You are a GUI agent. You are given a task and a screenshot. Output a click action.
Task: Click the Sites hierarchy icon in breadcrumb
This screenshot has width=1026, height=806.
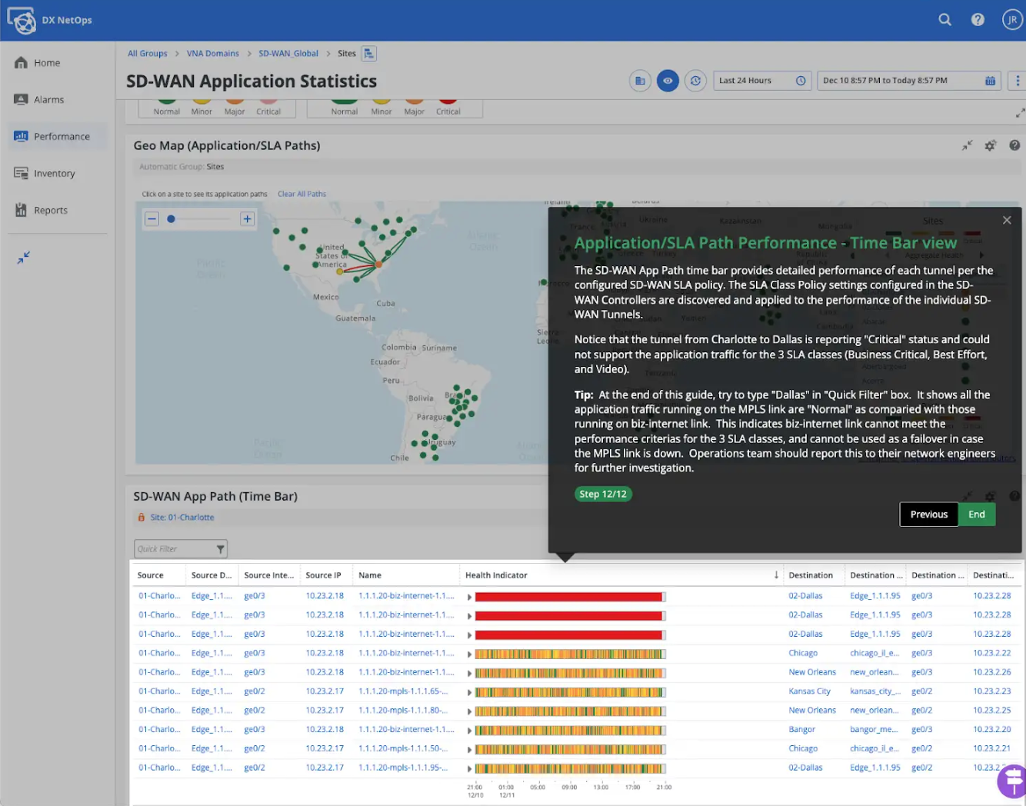(x=369, y=54)
